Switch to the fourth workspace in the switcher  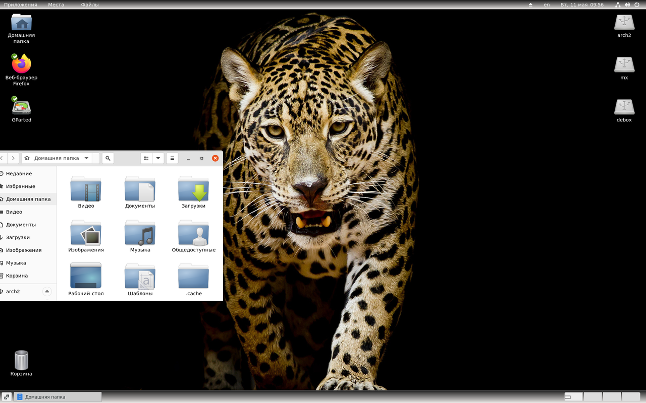point(631,397)
